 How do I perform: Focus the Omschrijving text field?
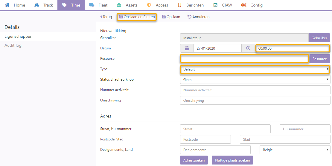[255, 101]
